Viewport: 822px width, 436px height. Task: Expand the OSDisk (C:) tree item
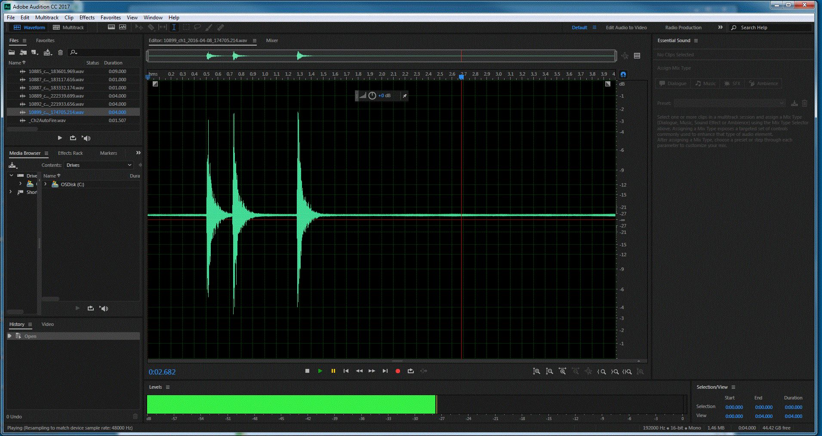46,184
